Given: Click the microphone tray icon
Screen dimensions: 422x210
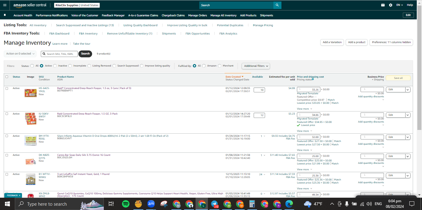Looking at the screenshot, I should click(x=347, y=204).
